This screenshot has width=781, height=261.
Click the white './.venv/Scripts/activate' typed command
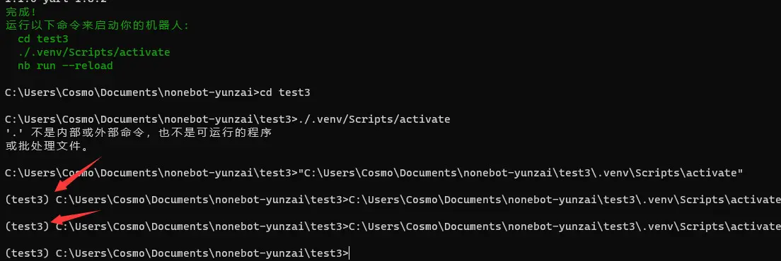(374, 119)
